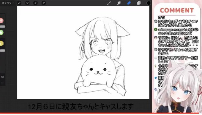
Task: Activate the Selection S-shaped tool
Action: tap(35, 3)
